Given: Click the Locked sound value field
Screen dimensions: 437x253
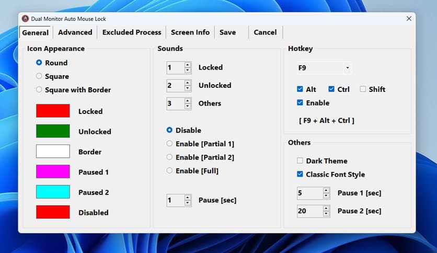Looking at the screenshot, I should pos(176,67).
